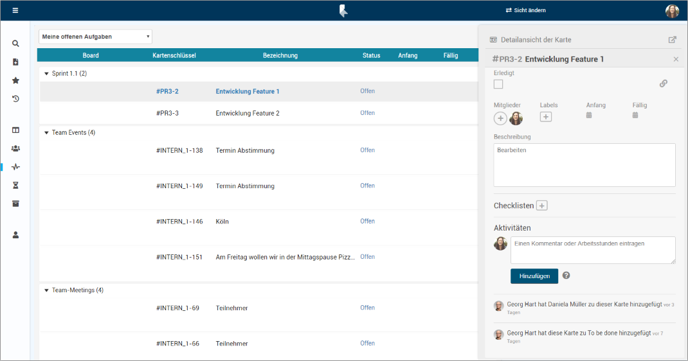This screenshot has width=688, height=361.
Task: Open the Meine offenen Aufgaben dropdown
Action: click(x=95, y=37)
